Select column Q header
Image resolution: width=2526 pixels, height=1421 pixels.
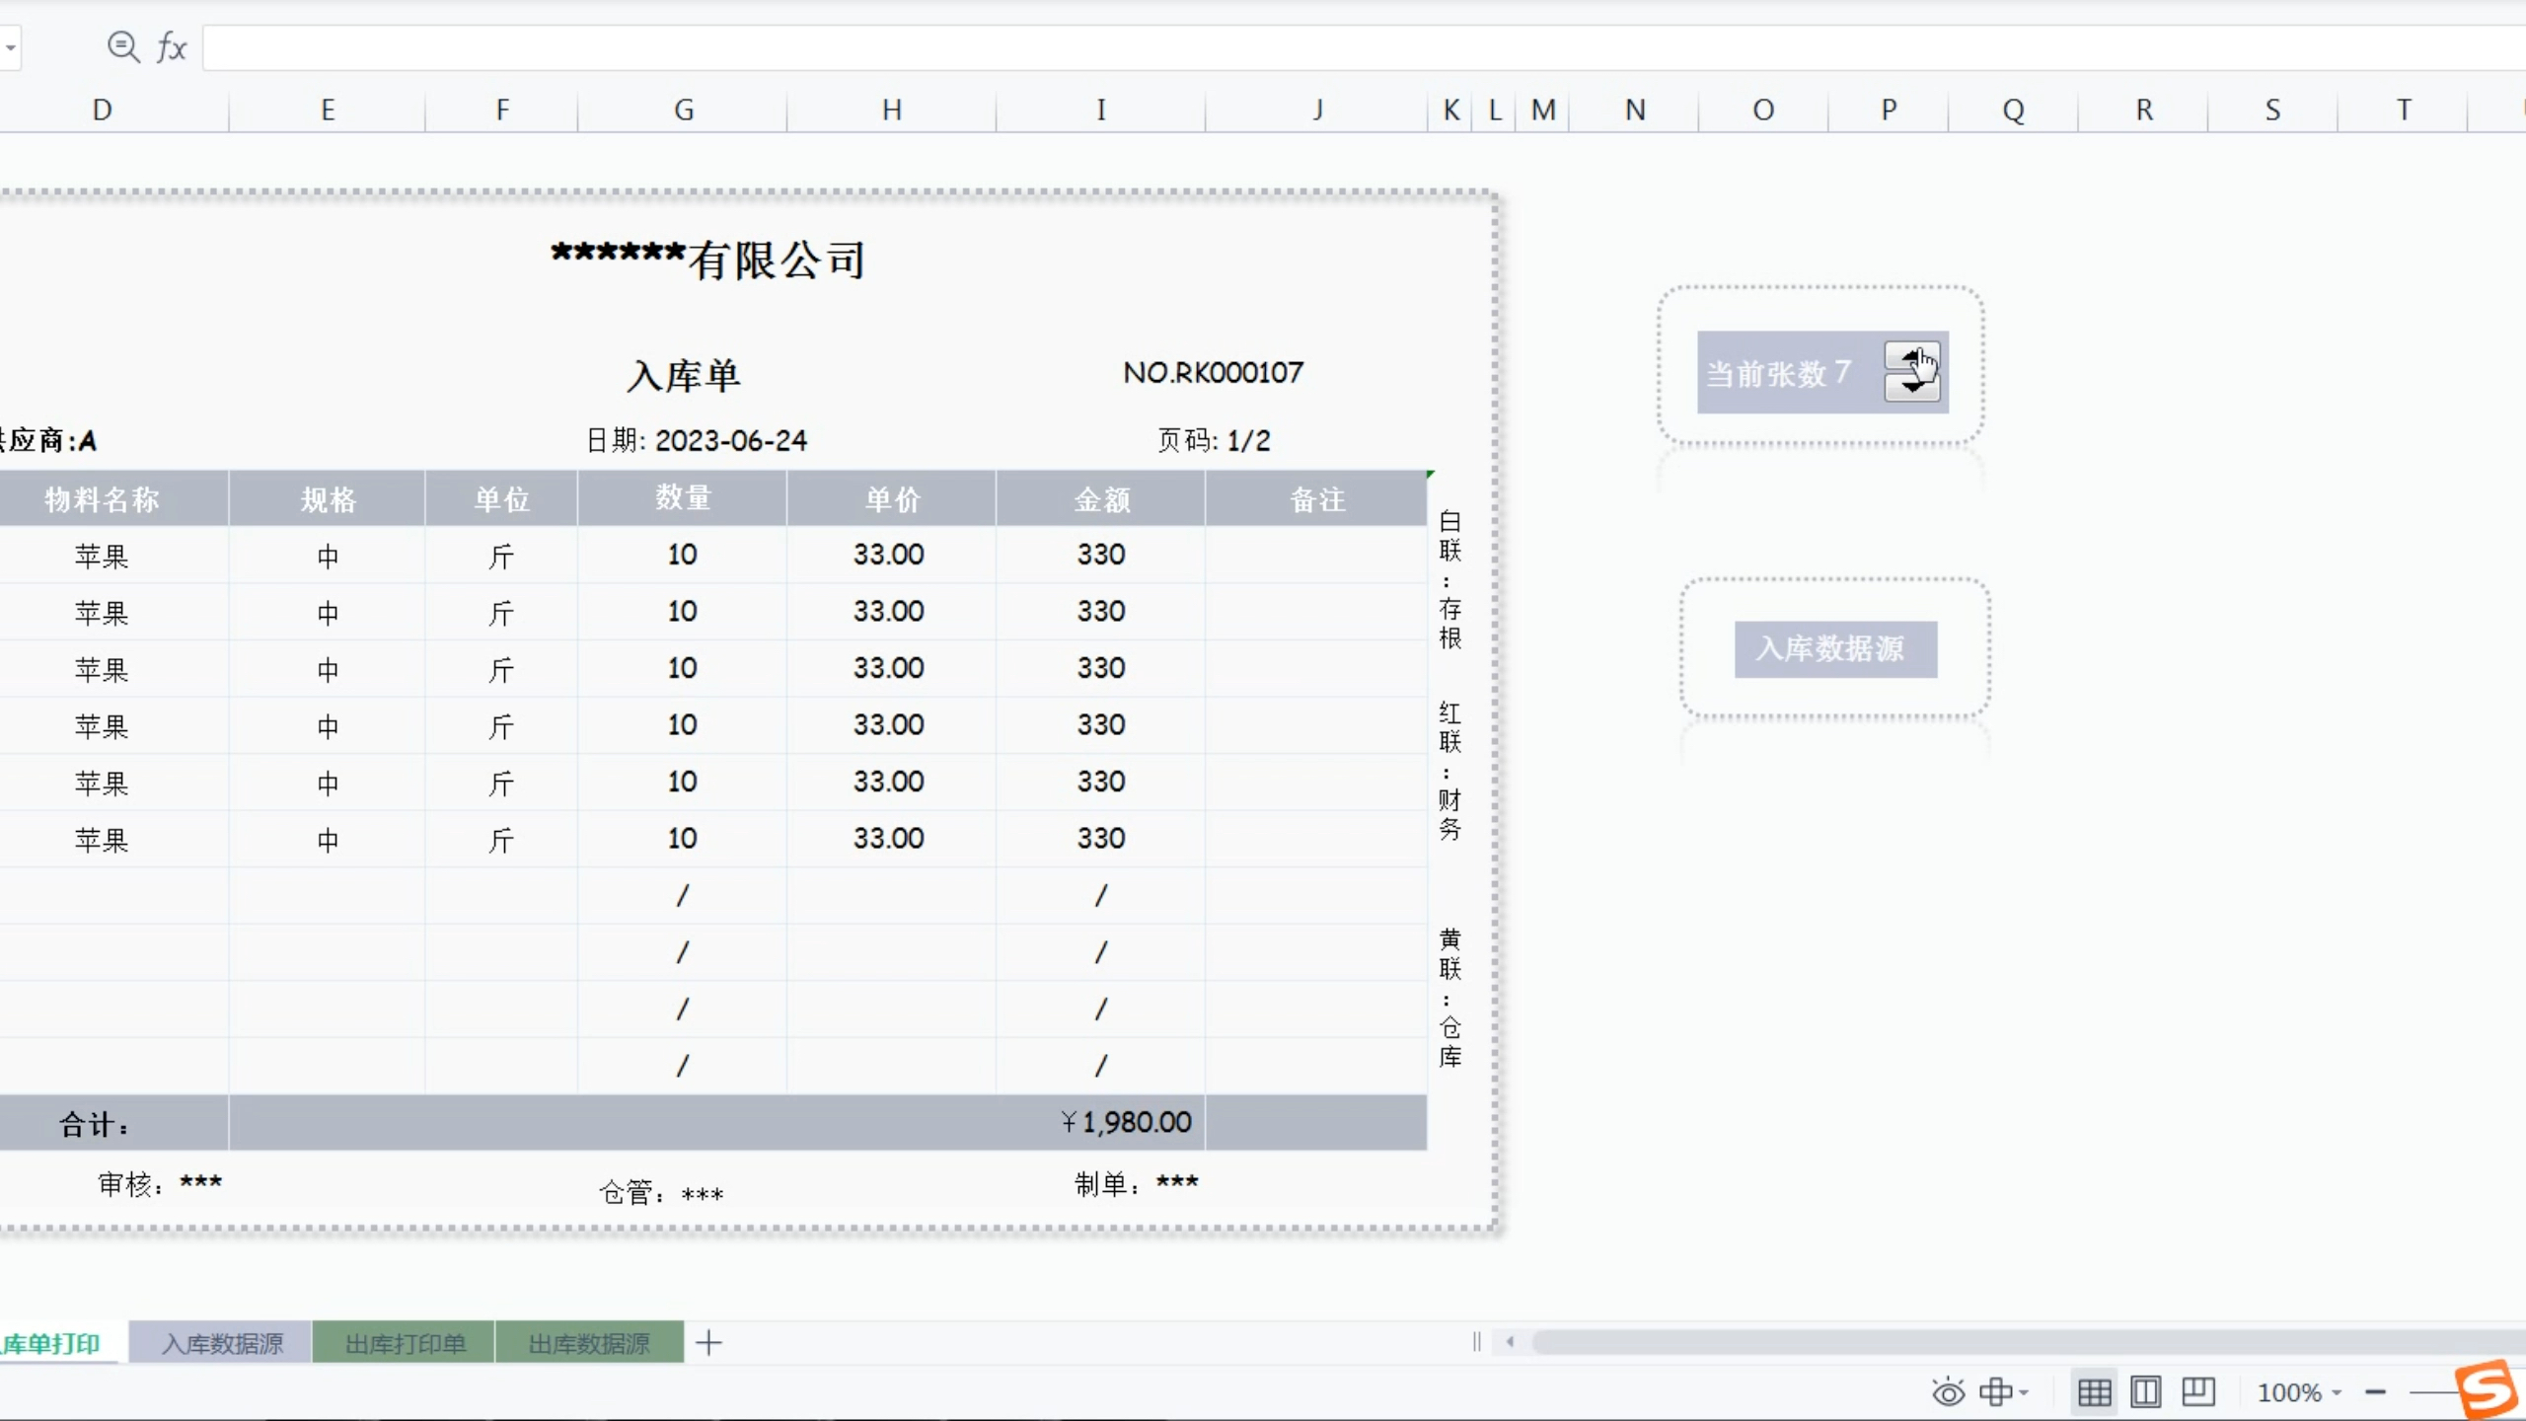click(x=2014, y=110)
